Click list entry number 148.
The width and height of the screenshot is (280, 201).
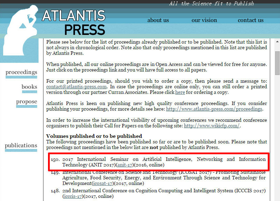point(158,194)
